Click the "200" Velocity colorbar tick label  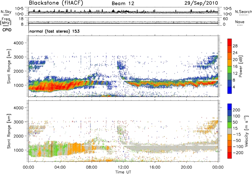coord(237,110)
